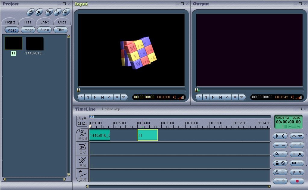Screen dimensions: 308x190
Task: Click the timeline horizontal scrollbar right arrow
Action: tap(269, 186)
